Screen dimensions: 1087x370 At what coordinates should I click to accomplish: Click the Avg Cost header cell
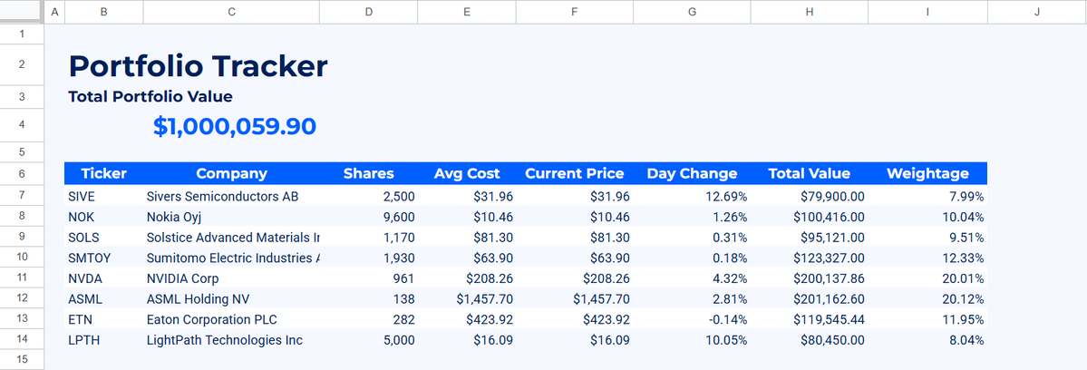click(x=467, y=173)
